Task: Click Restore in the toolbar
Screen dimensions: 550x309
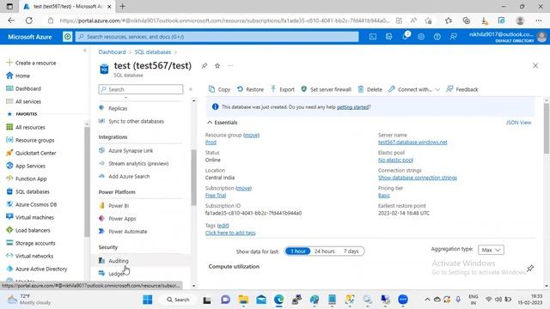Action: click(250, 89)
